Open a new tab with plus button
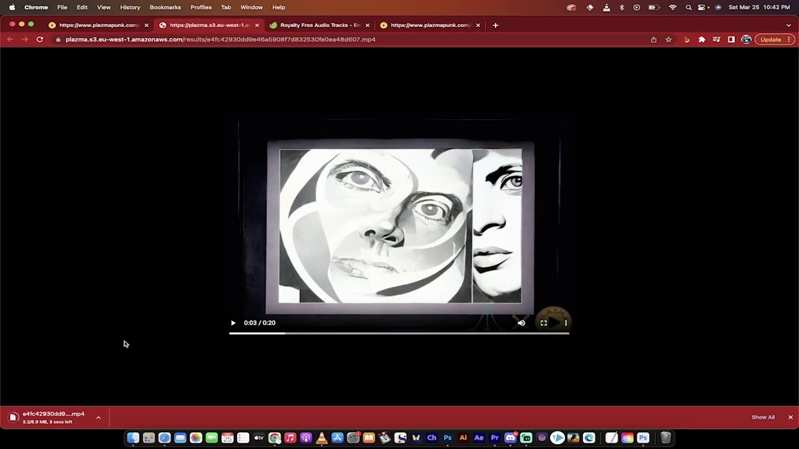 [x=496, y=25]
